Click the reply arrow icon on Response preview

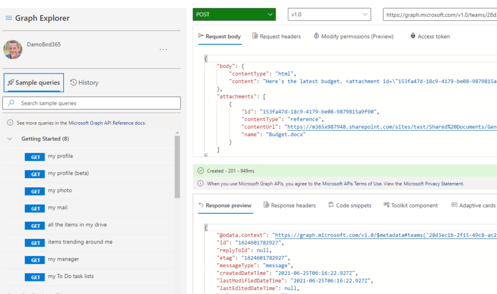[x=201, y=205]
